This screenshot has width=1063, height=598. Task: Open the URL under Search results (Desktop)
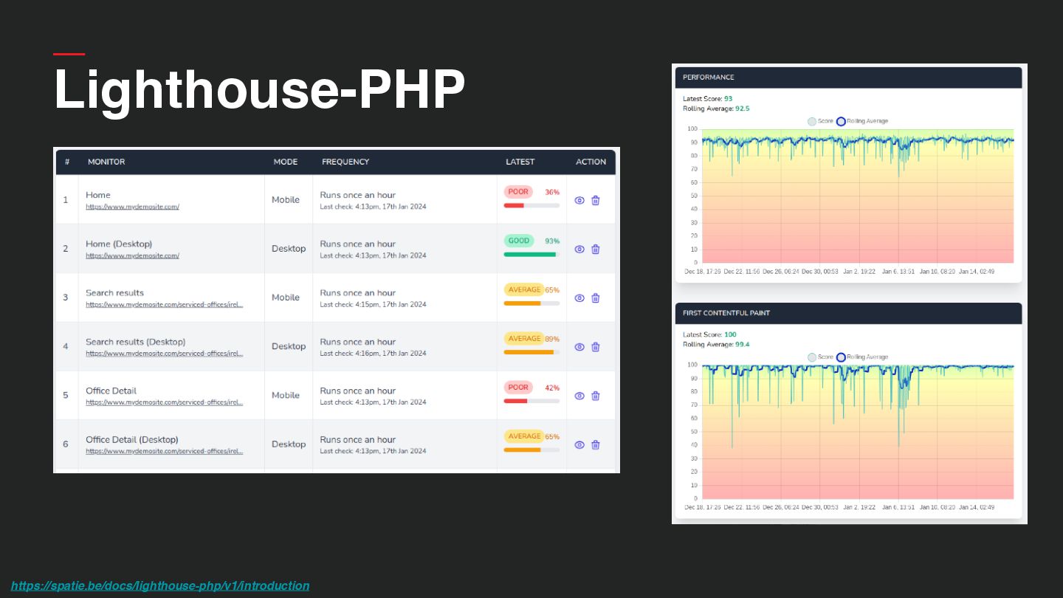[164, 353]
